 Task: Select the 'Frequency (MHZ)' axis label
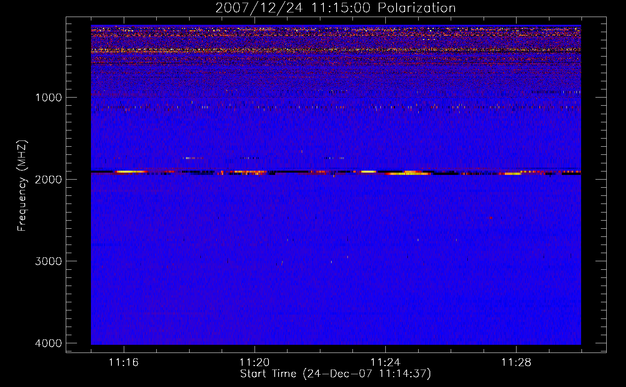click(x=22, y=186)
